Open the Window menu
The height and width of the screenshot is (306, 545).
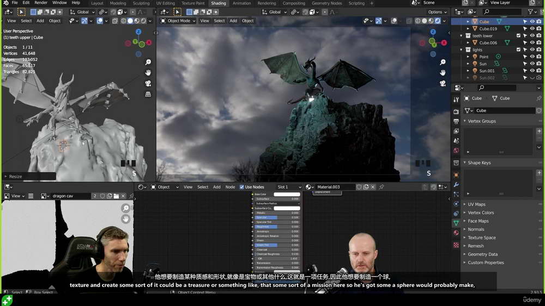59,3
